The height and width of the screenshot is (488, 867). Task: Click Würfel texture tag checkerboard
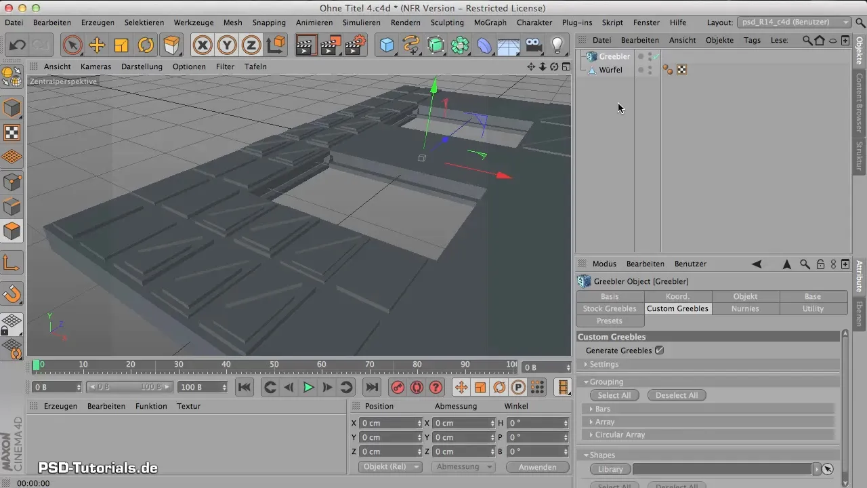click(x=681, y=70)
